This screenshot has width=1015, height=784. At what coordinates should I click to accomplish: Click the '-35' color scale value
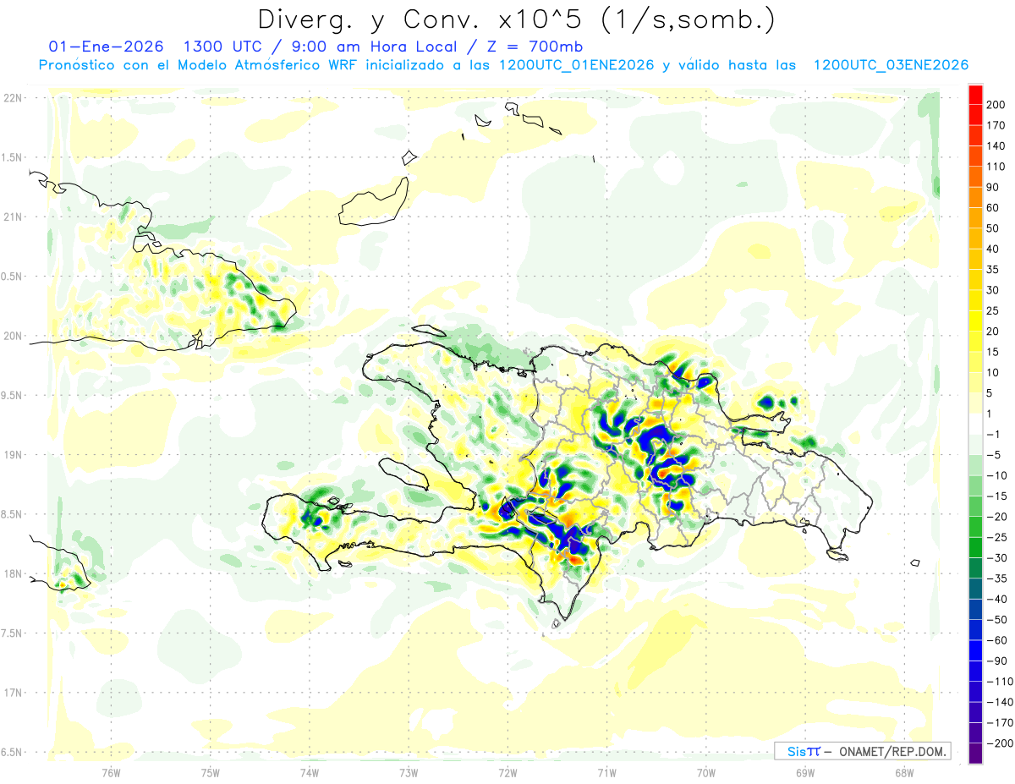999,578
